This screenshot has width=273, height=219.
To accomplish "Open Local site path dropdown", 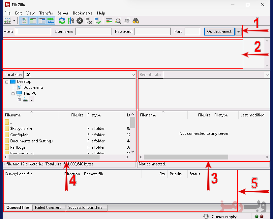I will coord(133,75).
